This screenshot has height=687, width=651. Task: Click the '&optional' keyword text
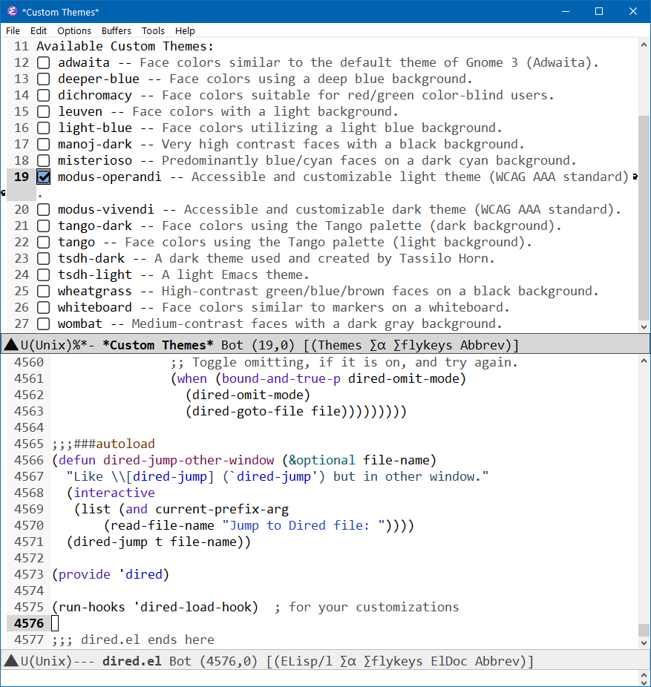tap(321, 461)
